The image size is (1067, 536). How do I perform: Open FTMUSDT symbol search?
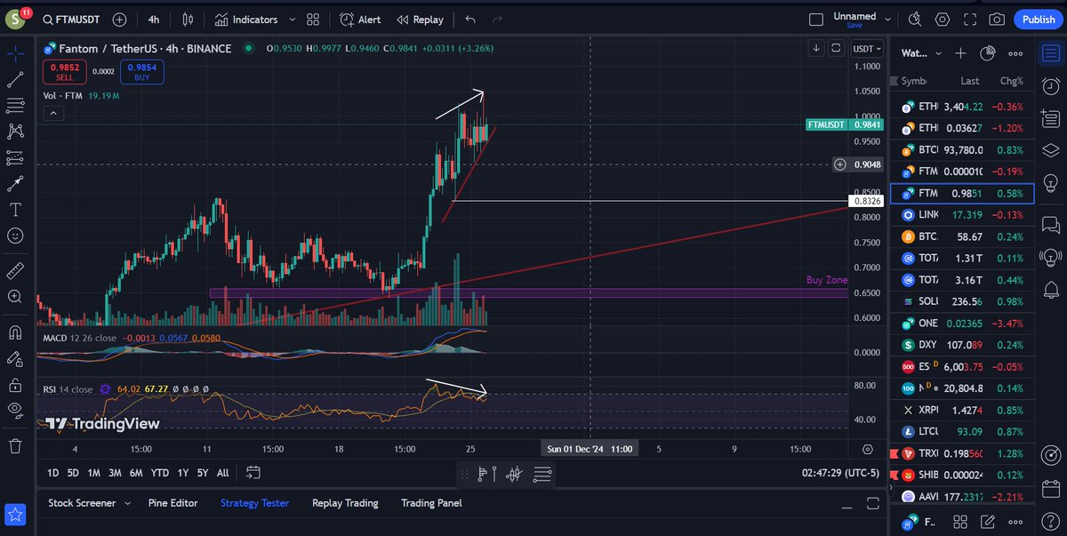pyautogui.click(x=69, y=19)
